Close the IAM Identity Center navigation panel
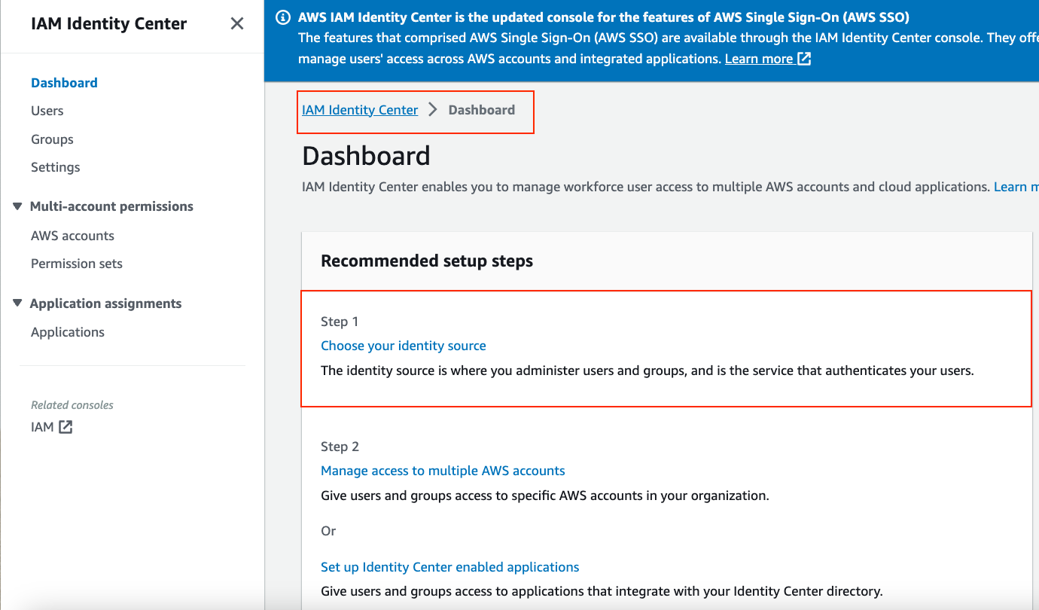 tap(236, 23)
